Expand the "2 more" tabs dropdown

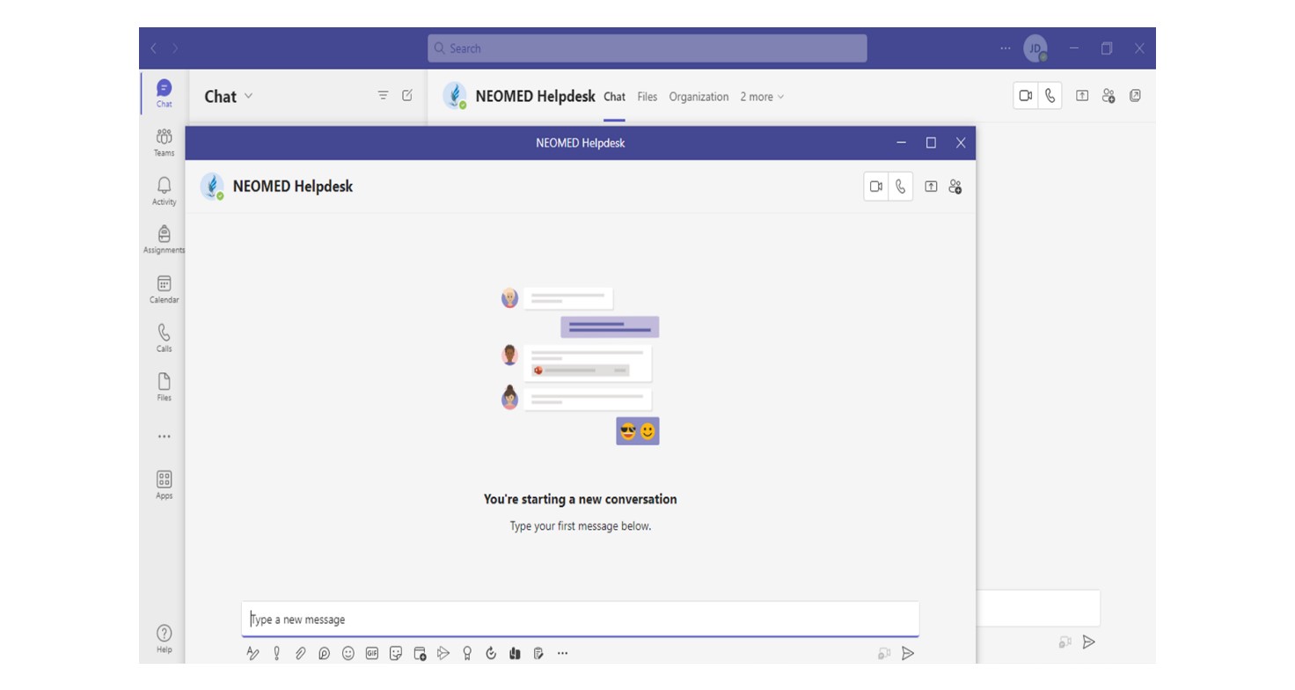click(762, 97)
